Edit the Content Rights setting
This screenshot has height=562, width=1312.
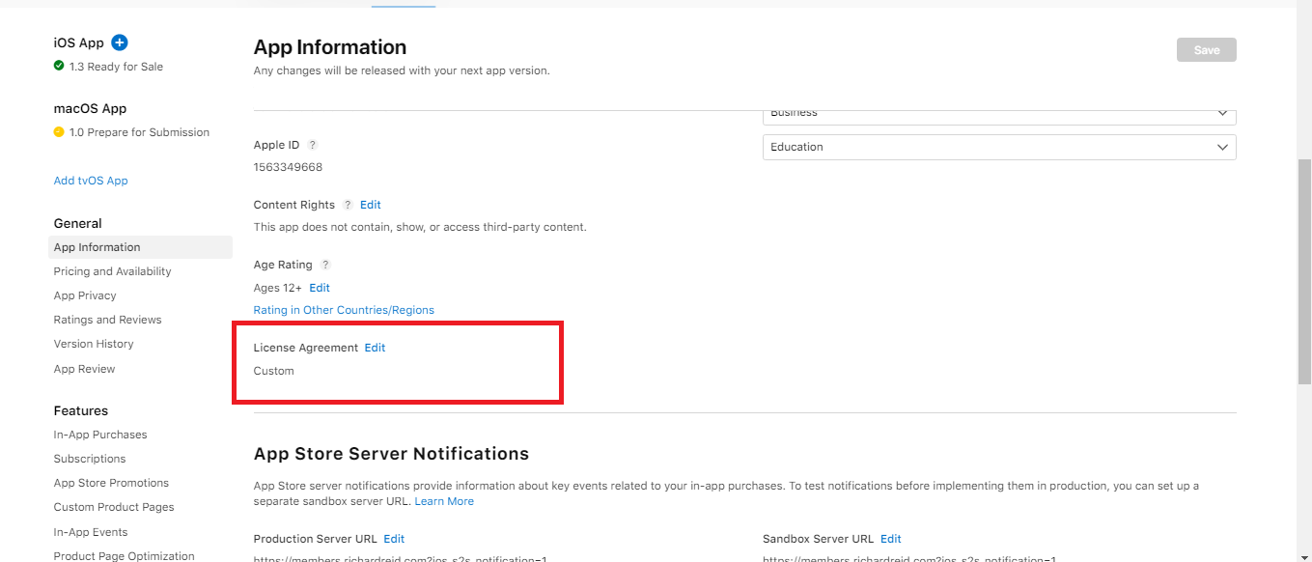coord(371,205)
